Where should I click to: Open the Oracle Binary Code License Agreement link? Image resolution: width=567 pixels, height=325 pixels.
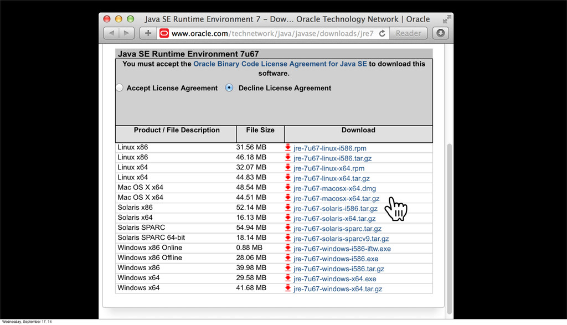point(280,64)
